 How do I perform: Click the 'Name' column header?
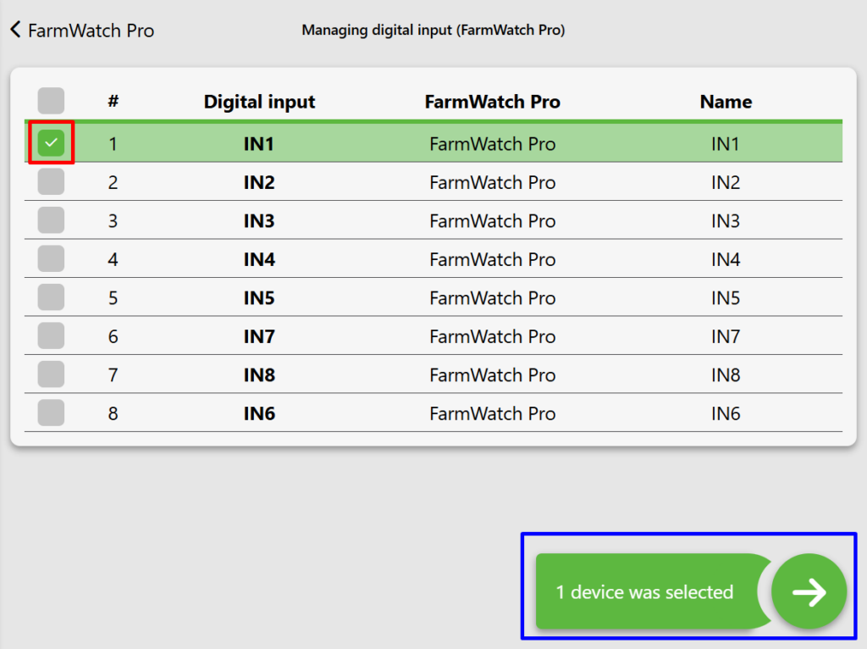point(726,102)
